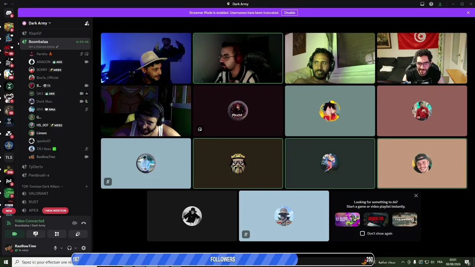
Task: Open the Inbox icon in title bar
Action: pyautogui.click(x=422, y=4)
